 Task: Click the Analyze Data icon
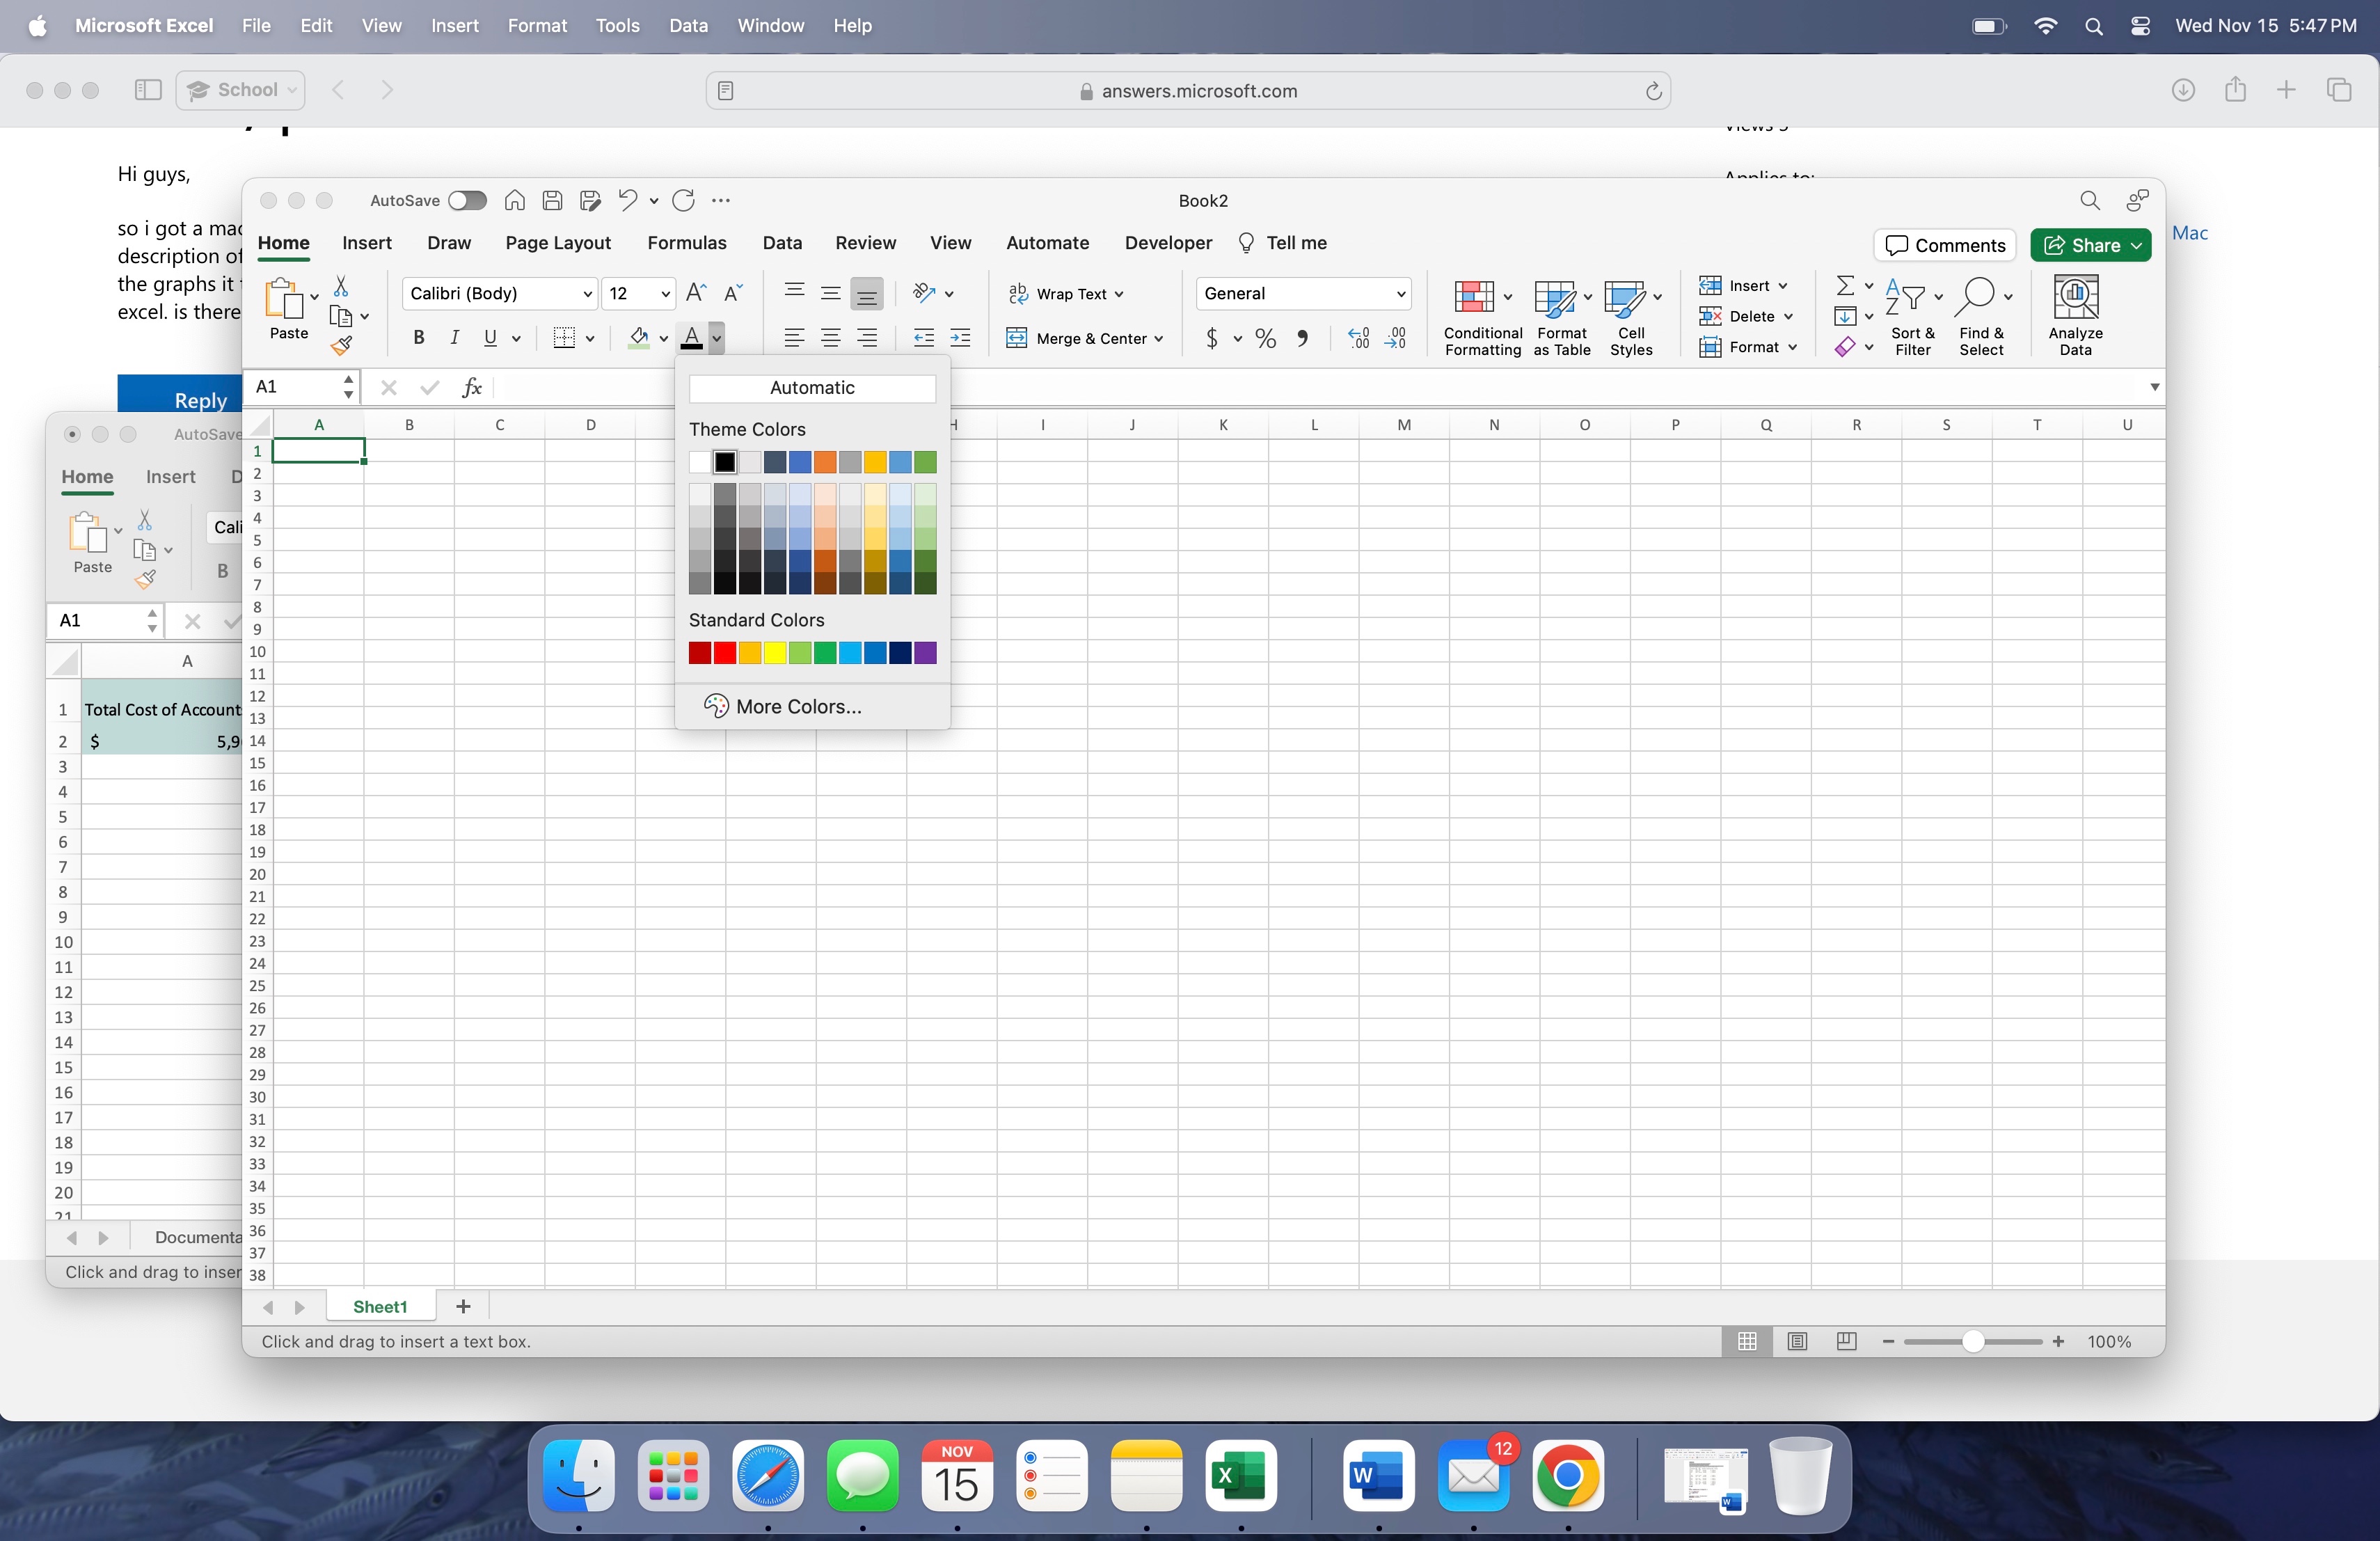pyautogui.click(x=2075, y=297)
